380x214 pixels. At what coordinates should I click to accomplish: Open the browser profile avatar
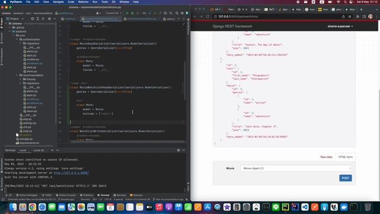370,17
